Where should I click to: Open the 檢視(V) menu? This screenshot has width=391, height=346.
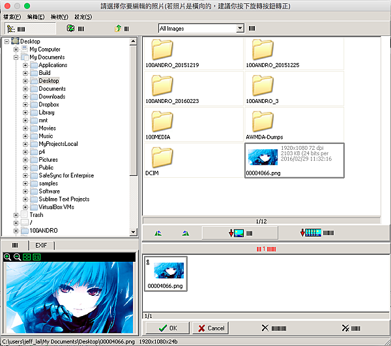click(x=59, y=17)
